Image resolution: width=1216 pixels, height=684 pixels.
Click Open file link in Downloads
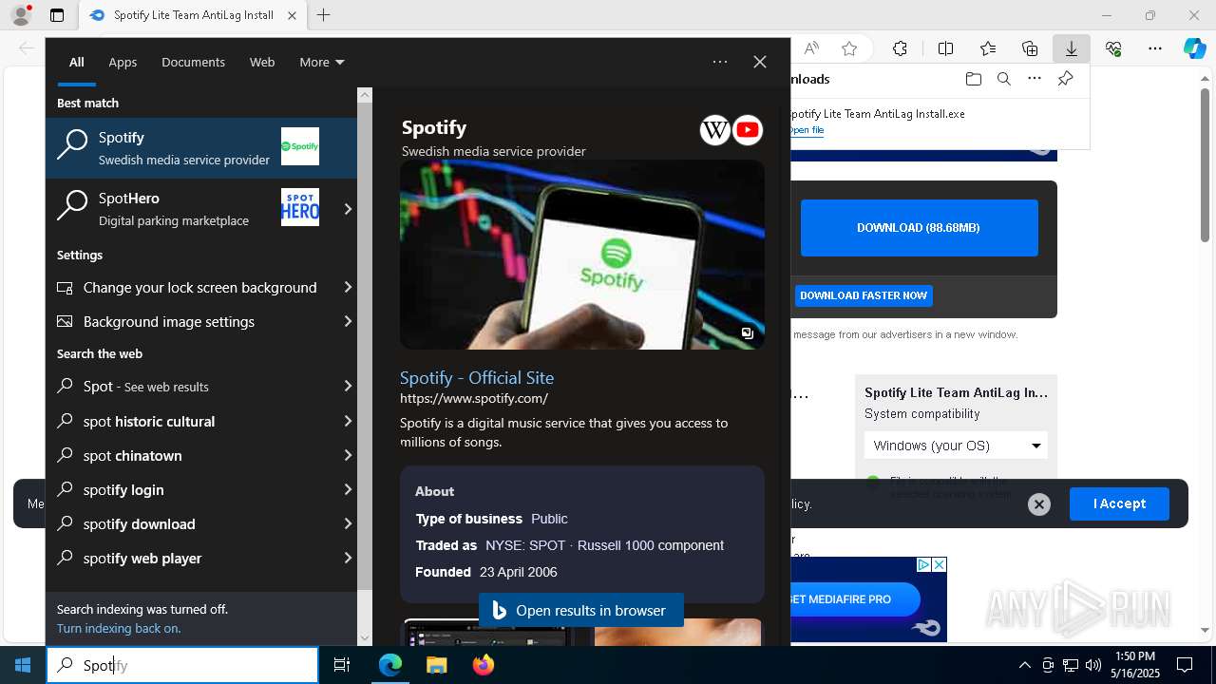807,130
